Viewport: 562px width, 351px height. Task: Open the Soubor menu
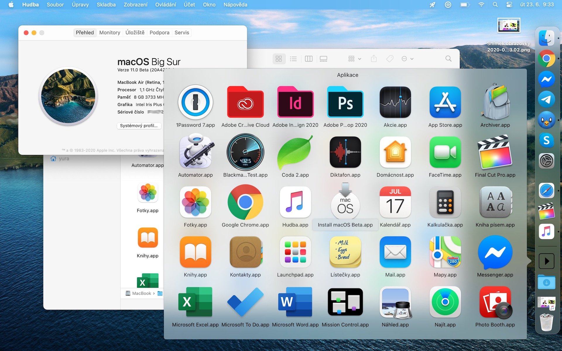click(x=55, y=5)
